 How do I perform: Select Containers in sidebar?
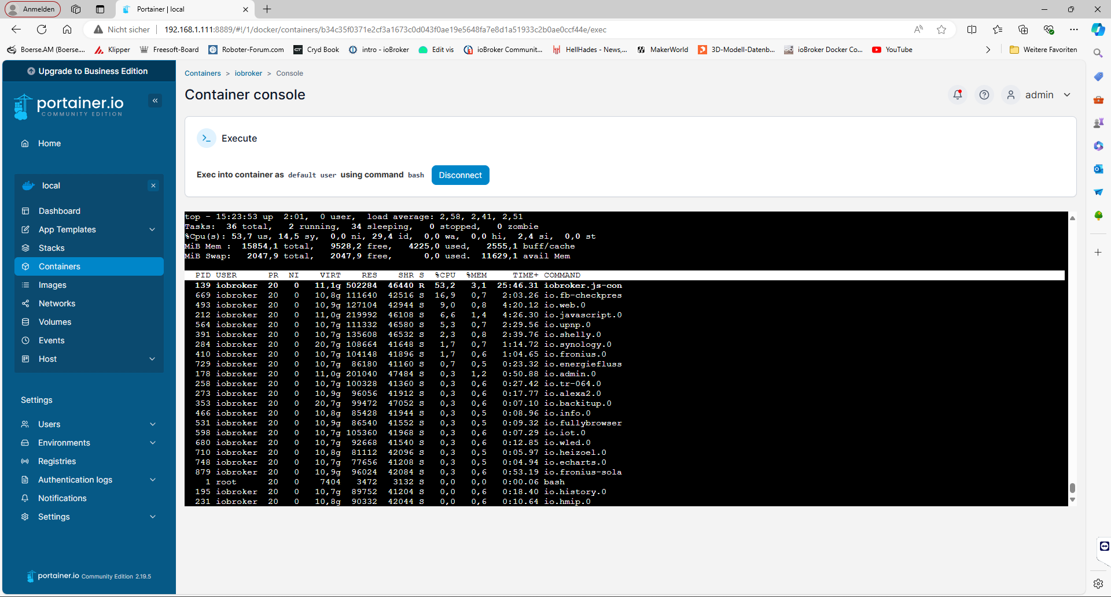[89, 266]
